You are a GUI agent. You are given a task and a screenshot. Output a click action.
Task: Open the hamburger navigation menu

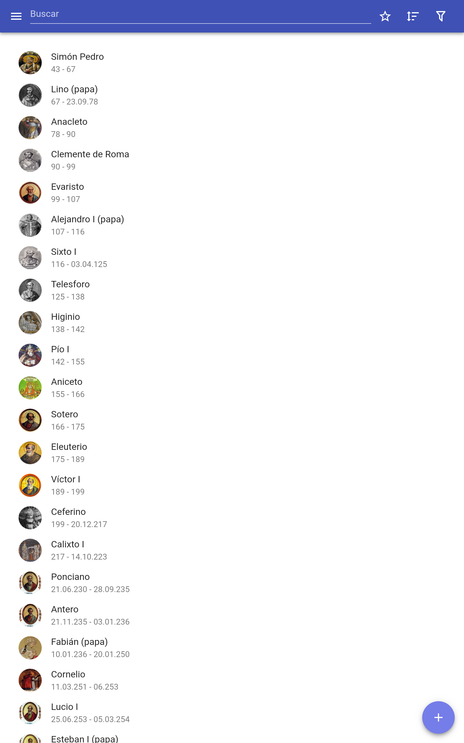pos(16,16)
